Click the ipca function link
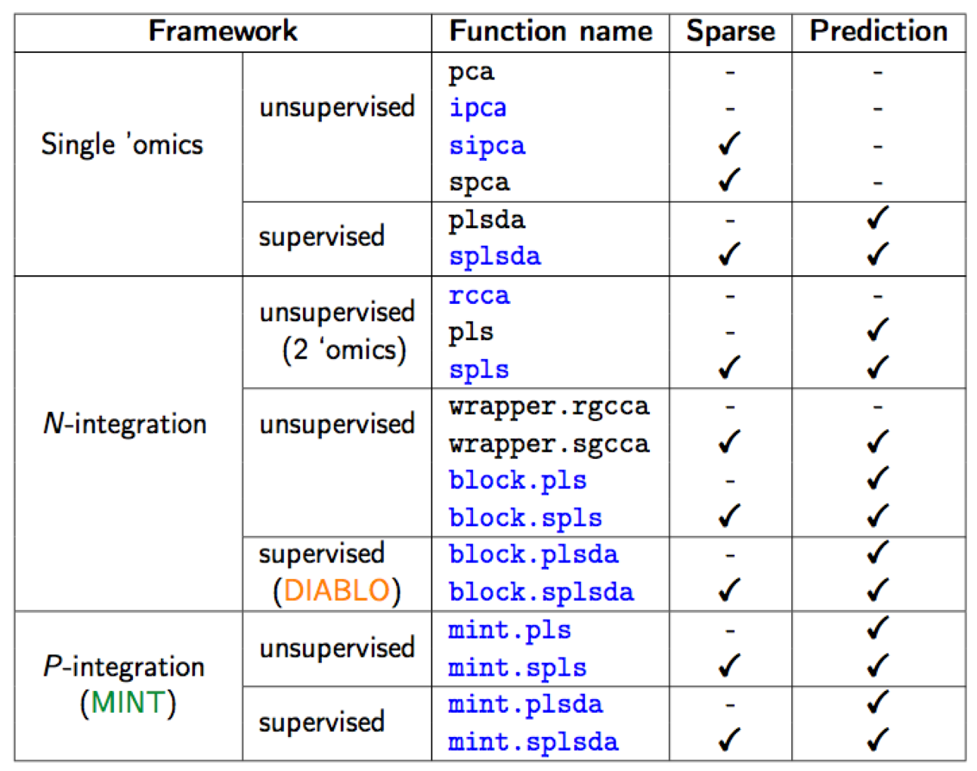 [478, 109]
